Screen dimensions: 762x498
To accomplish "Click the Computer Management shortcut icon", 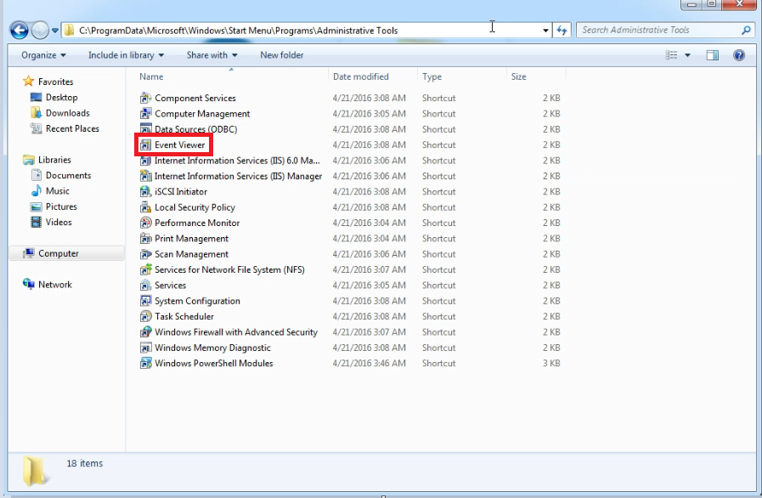I will 145,114.
